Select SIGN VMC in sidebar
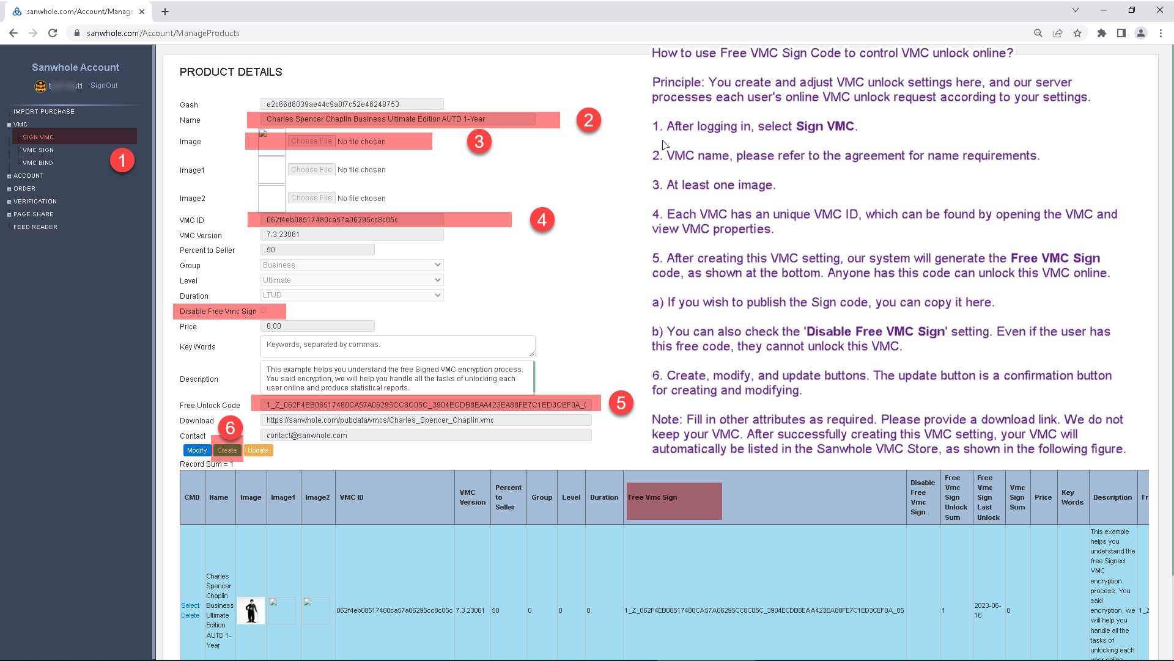This screenshot has height=661, width=1174. 38,137
